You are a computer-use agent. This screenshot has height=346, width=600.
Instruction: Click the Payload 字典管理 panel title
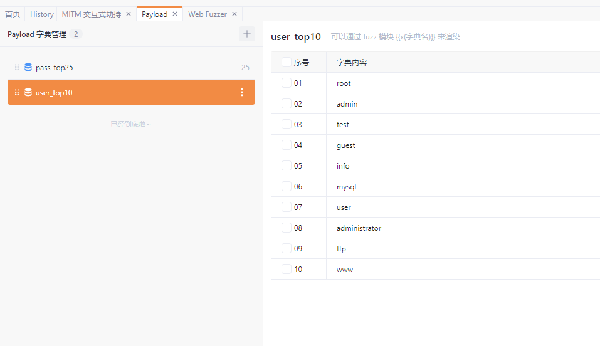point(37,34)
